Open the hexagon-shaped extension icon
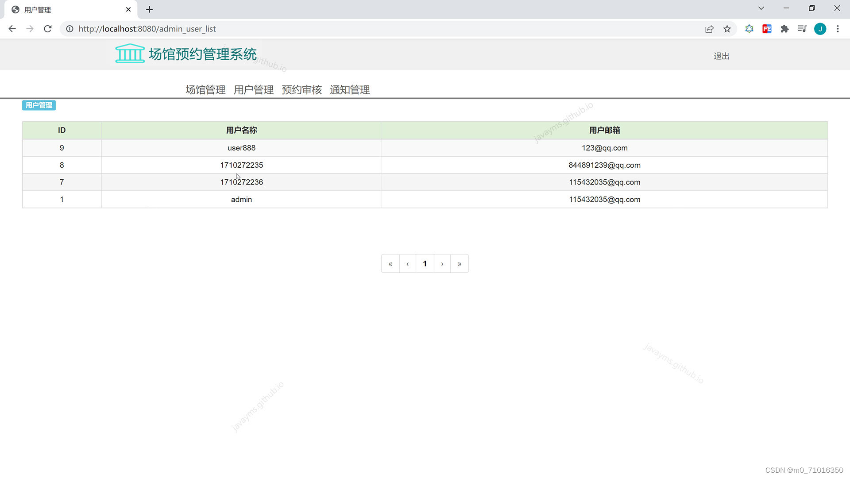This screenshot has width=850, height=478. [749, 29]
